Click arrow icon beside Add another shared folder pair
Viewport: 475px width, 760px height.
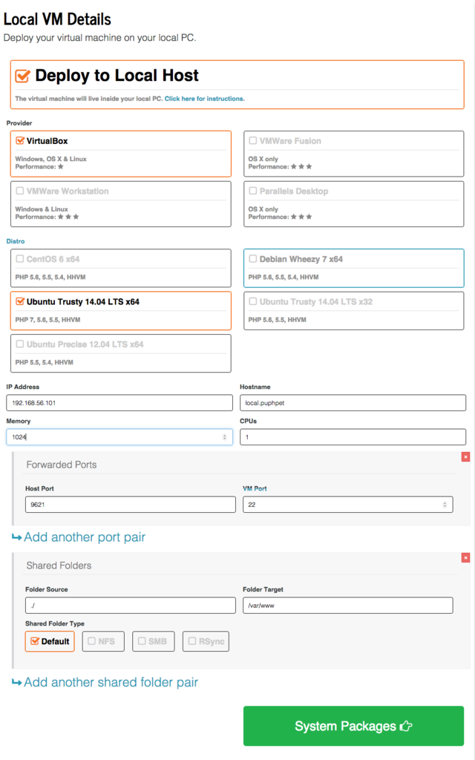(16, 683)
